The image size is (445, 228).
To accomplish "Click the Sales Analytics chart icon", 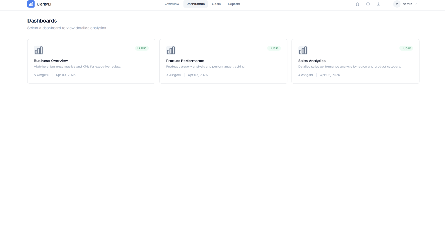I will coord(303,50).
